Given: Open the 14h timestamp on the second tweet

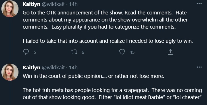Looking at the screenshot, I should tap(73, 68).
